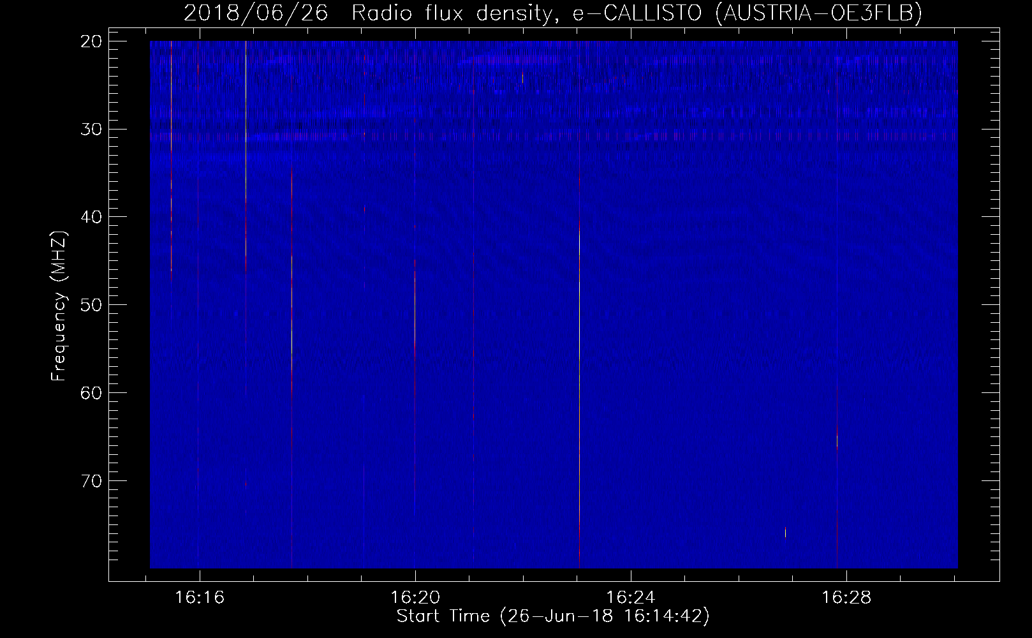
Task: Click the 60 MHz frequency tick label
Action: point(91,392)
